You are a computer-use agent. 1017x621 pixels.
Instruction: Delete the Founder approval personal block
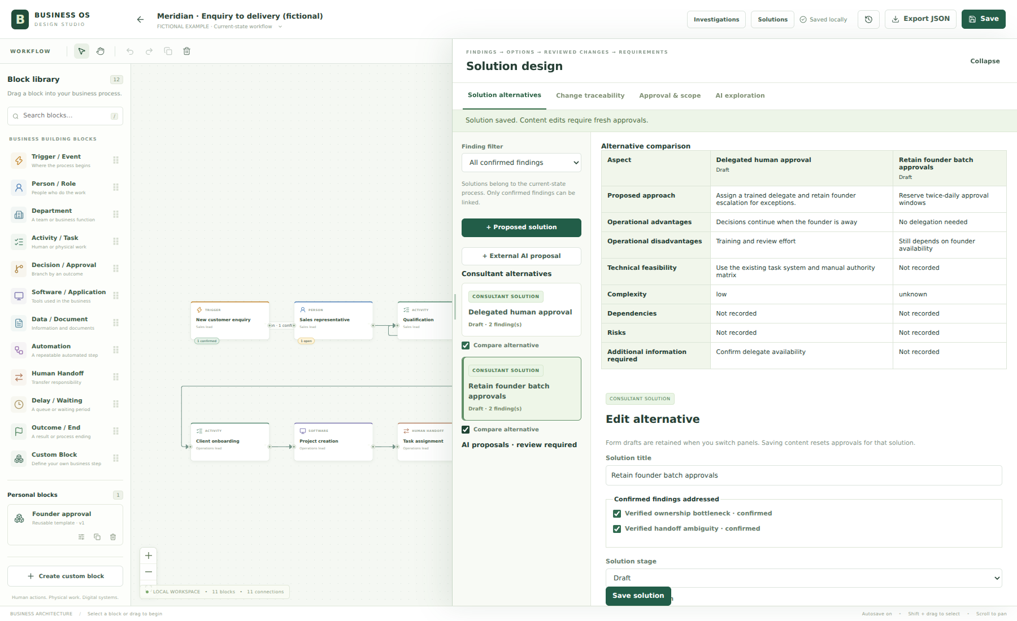pos(113,537)
